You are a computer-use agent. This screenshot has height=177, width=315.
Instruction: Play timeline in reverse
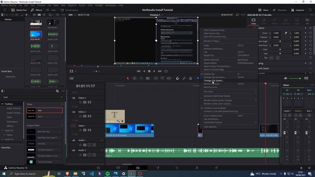144,71
